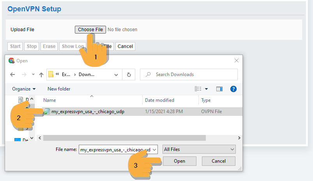The image size is (313, 181).
Task: Click the folder icon in address bar
Action: (51, 75)
